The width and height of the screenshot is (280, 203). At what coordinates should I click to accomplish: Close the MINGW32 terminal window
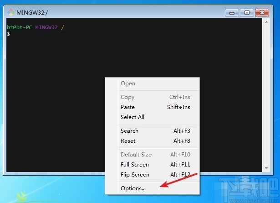tap(262, 12)
